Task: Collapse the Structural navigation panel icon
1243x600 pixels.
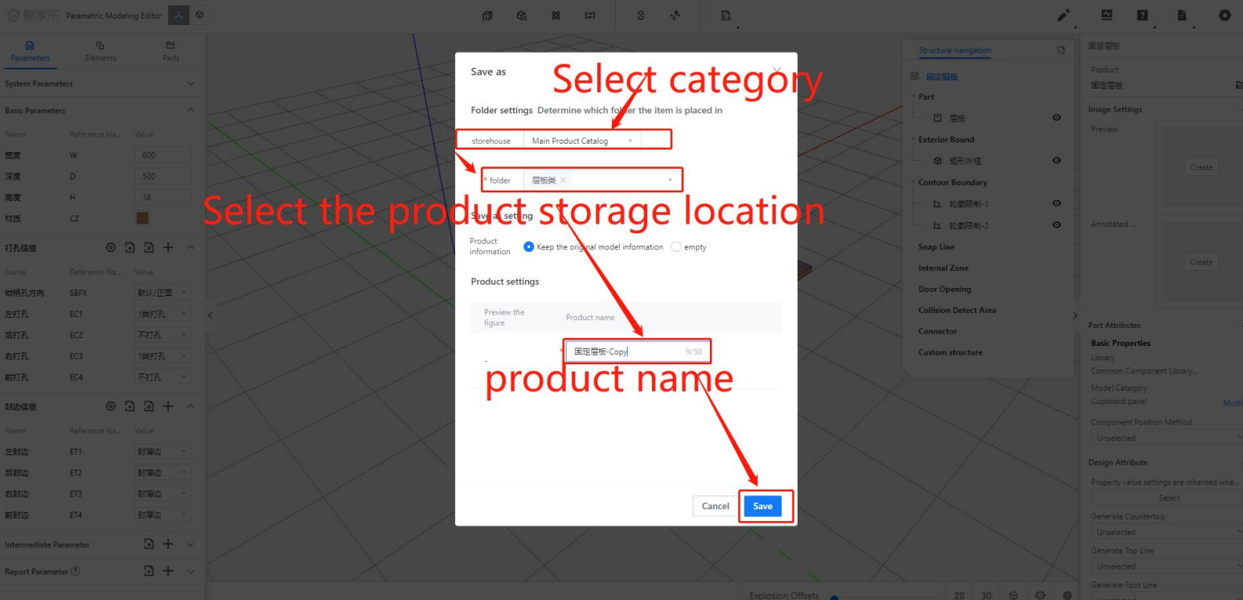Action: pos(1060,51)
